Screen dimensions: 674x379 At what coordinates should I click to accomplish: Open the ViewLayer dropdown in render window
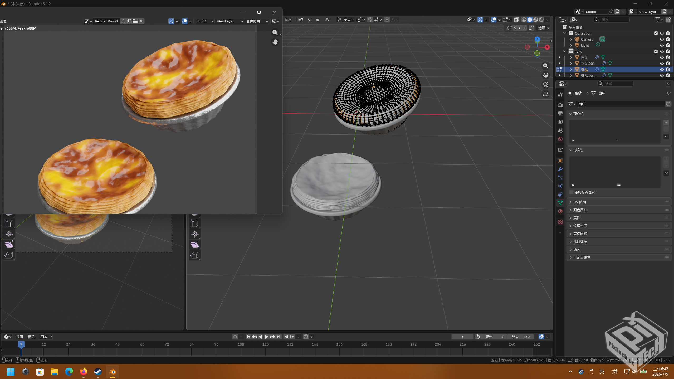(x=229, y=21)
